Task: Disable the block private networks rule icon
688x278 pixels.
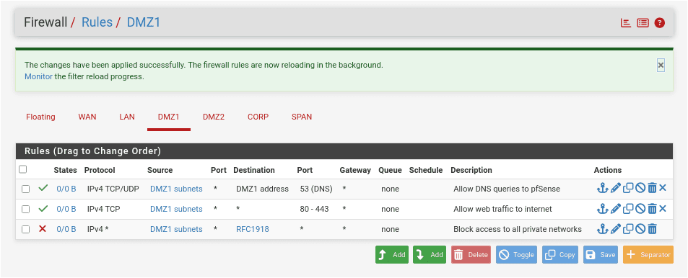Action: coord(640,229)
